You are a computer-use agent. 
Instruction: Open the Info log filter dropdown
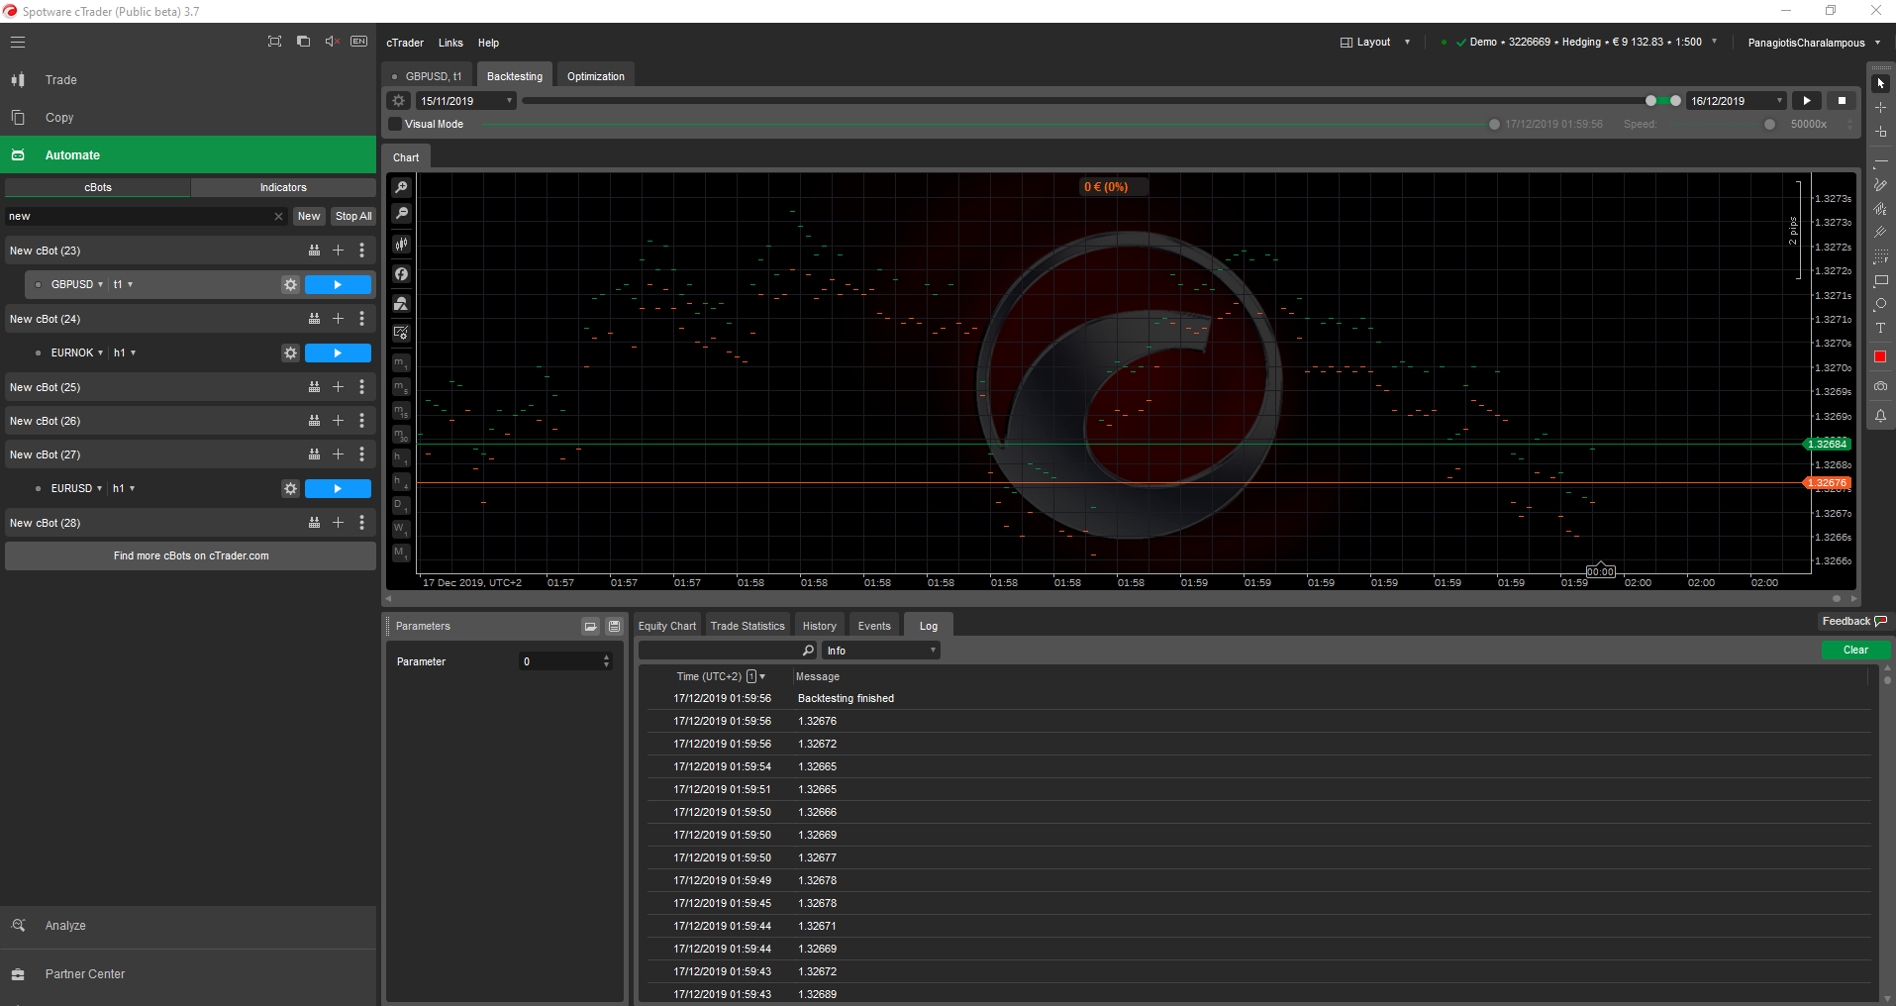[881, 651]
